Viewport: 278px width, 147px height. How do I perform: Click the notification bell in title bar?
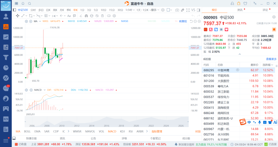pos(23,4)
